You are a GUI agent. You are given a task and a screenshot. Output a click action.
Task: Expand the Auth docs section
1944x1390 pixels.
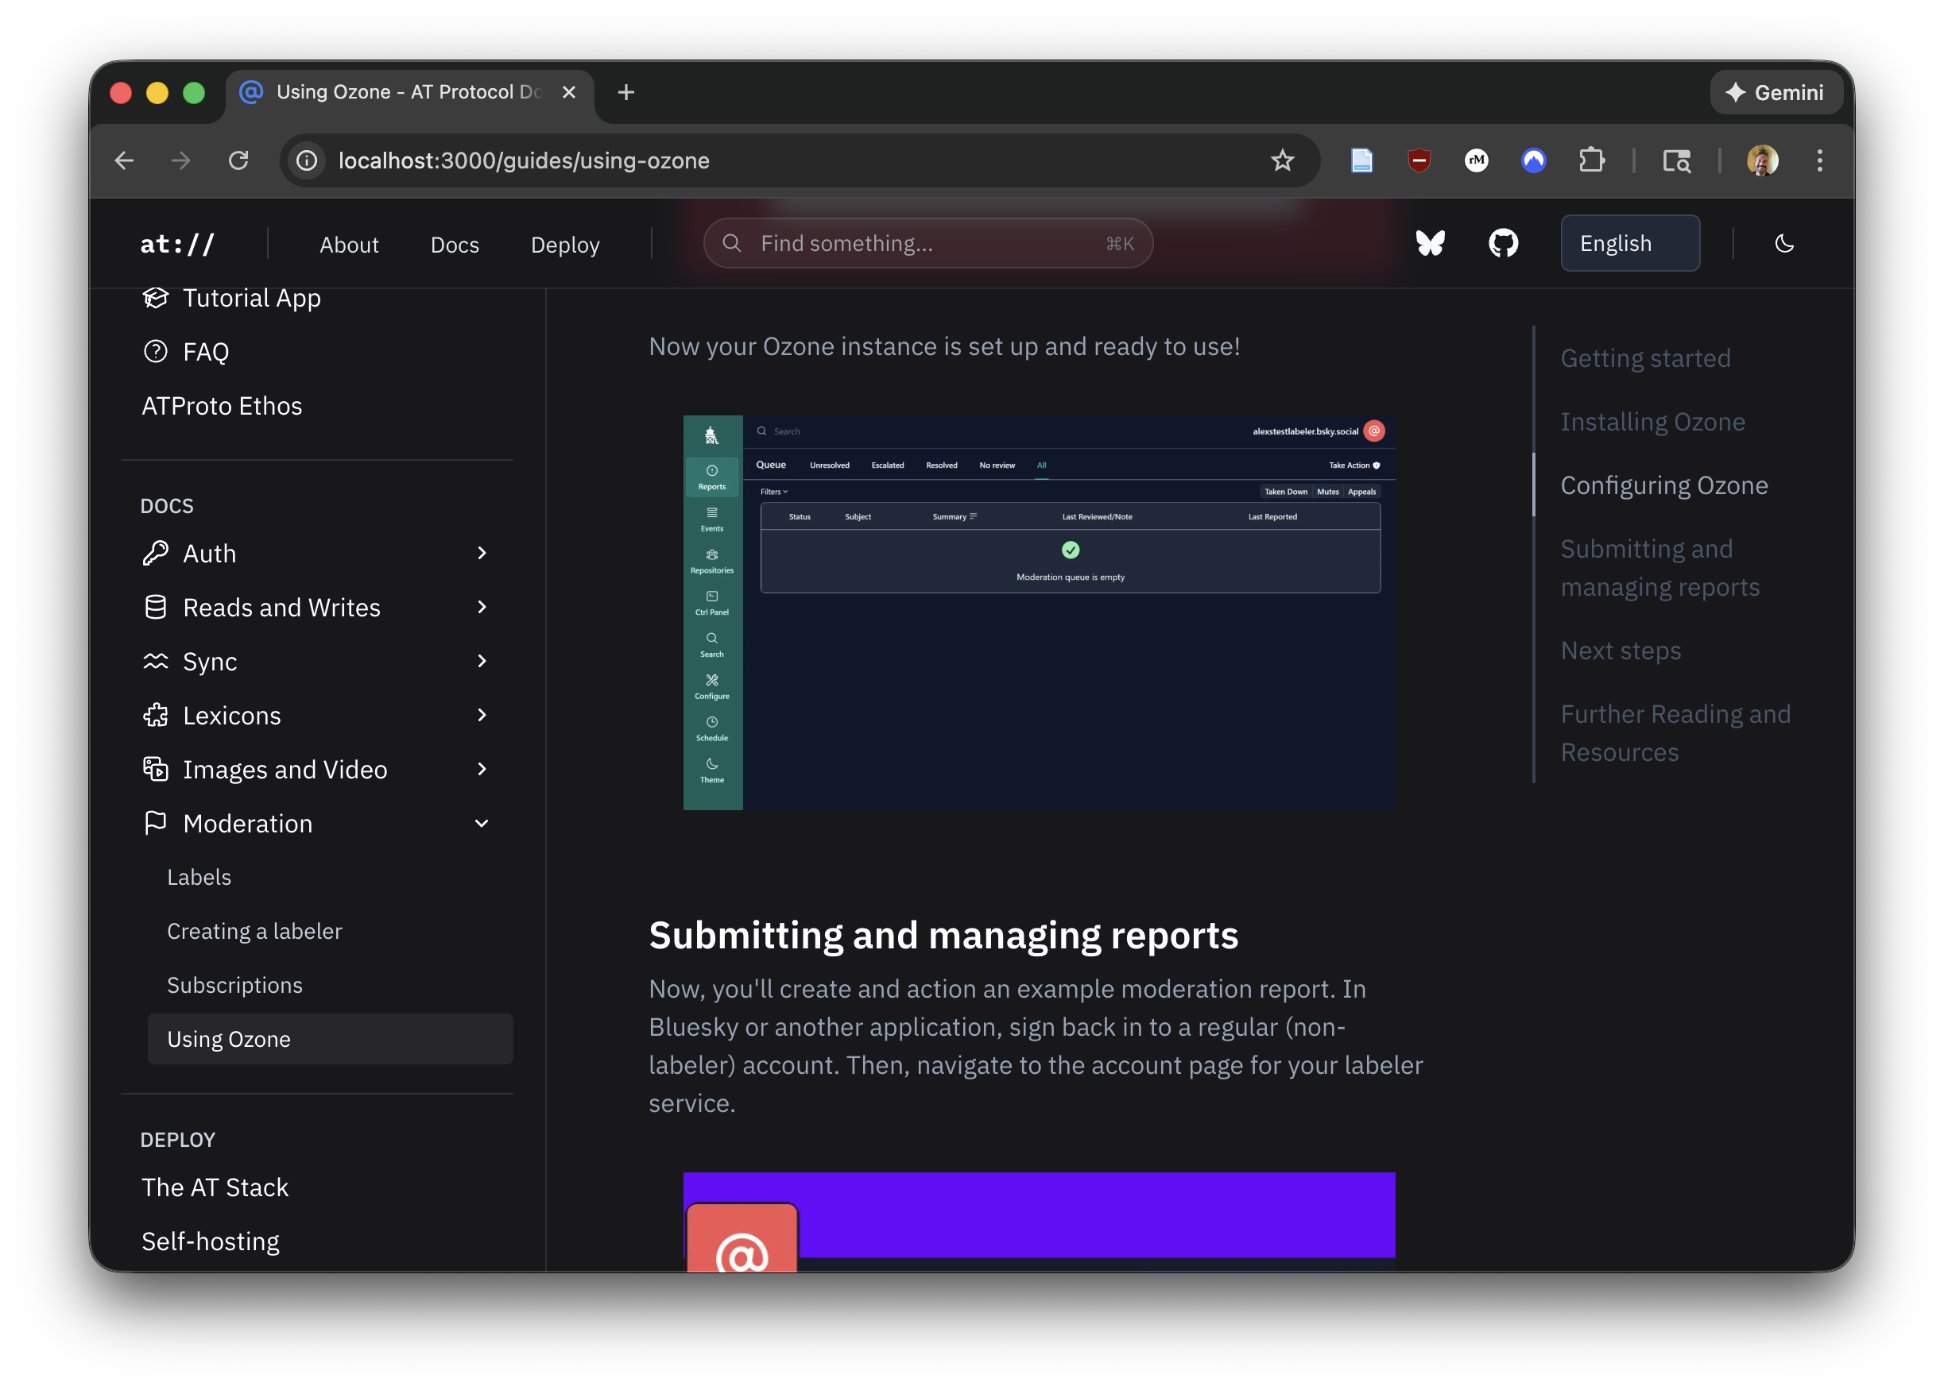pyautogui.click(x=482, y=553)
